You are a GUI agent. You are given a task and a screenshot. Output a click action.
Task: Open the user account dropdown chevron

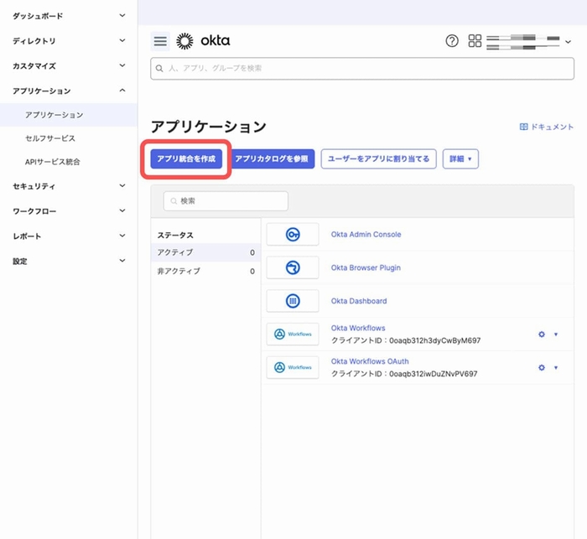[x=568, y=42]
